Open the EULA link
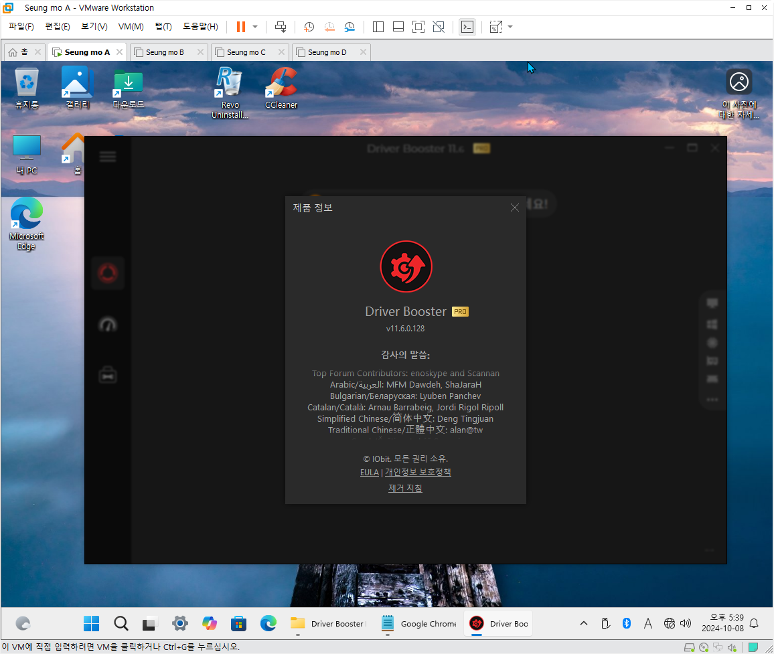 point(369,473)
